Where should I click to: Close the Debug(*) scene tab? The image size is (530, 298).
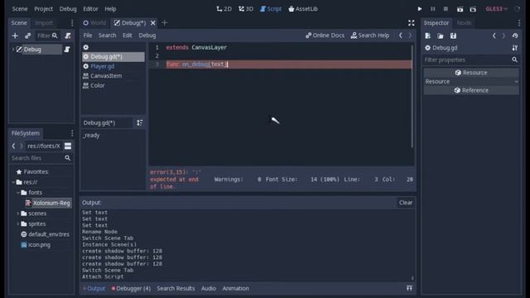(x=152, y=22)
